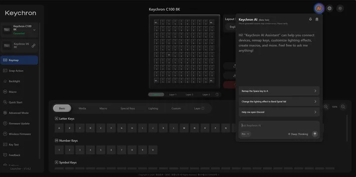Clear chat with the trash icon
This screenshot has height=177, width=356.
click(x=317, y=20)
